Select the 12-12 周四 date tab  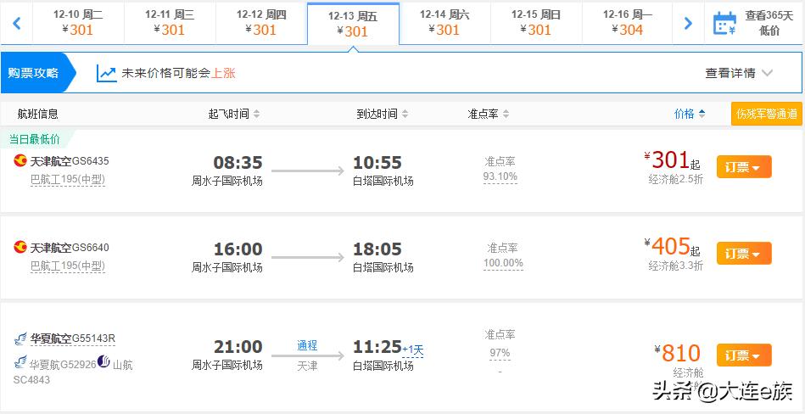pyautogui.click(x=261, y=23)
